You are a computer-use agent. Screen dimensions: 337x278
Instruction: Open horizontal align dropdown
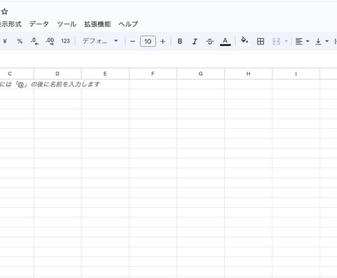(x=303, y=41)
